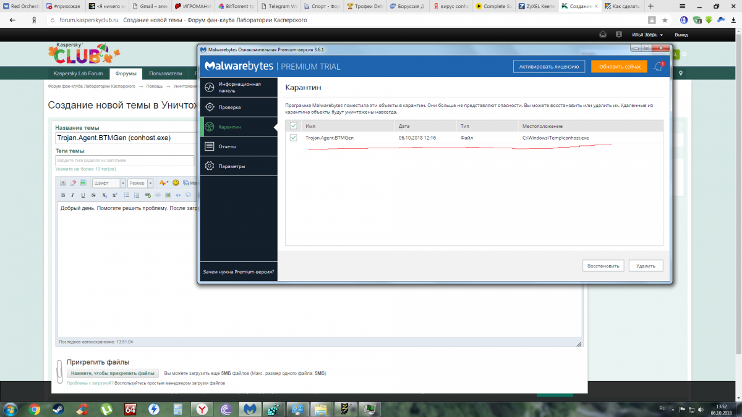Open Steam from taskbar
The image size is (742, 417).
click(x=59, y=408)
